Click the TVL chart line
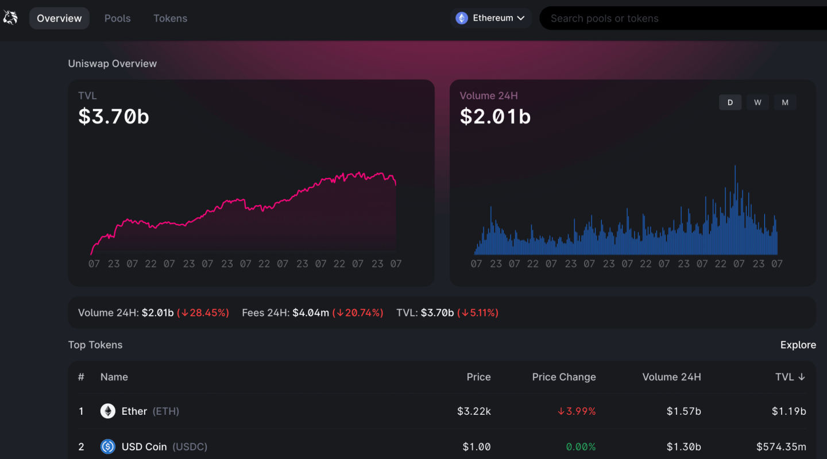This screenshot has height=459, width=827. tap(244, 213)
